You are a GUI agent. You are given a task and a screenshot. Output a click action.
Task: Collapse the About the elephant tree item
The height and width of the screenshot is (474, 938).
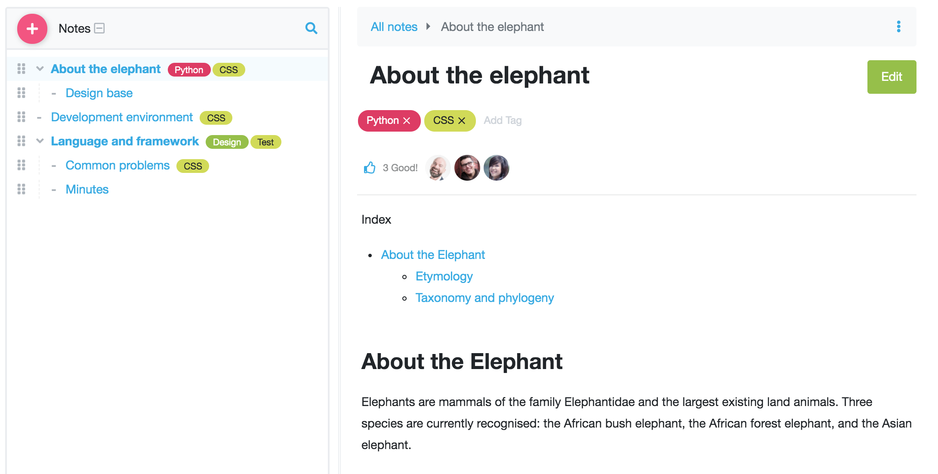40,69
